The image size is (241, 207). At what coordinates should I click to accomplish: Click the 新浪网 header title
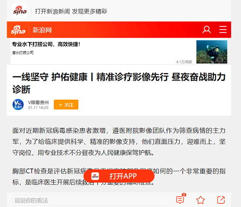pyautogui.click(x=42, y=30)
